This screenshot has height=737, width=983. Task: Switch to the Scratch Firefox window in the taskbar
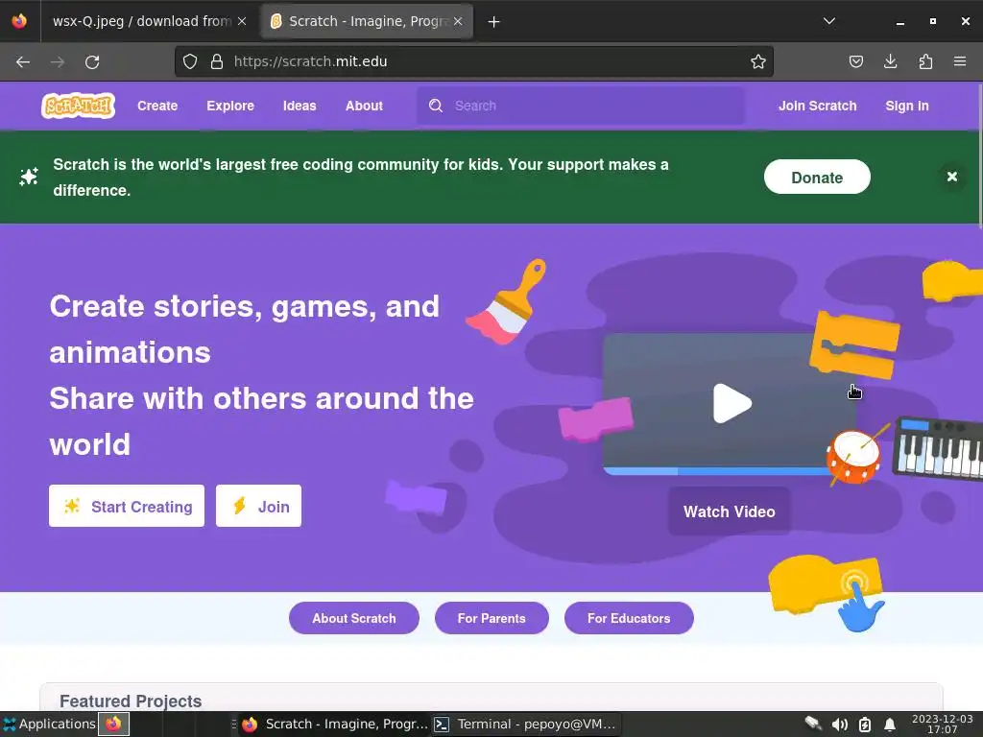click(335, 724)
